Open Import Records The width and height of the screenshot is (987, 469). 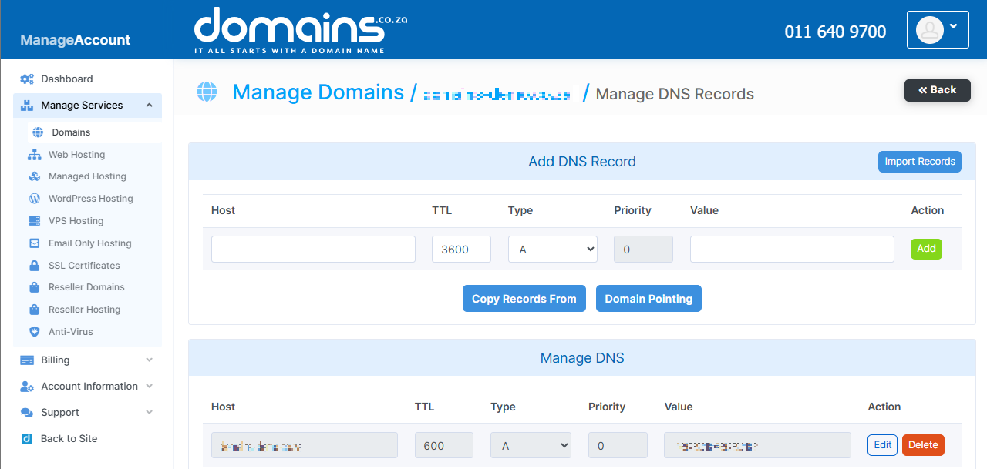919,161
